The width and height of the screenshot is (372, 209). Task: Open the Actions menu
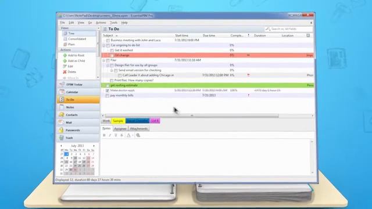(101, 23)
